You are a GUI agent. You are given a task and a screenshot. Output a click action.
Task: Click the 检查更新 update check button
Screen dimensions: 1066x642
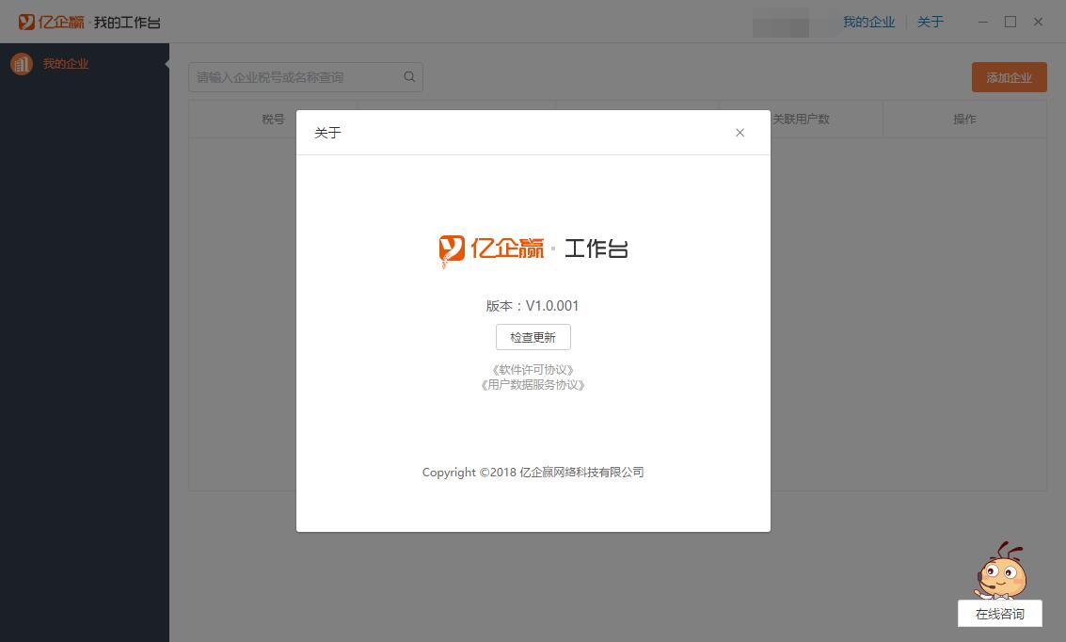(x=533, y=336)
